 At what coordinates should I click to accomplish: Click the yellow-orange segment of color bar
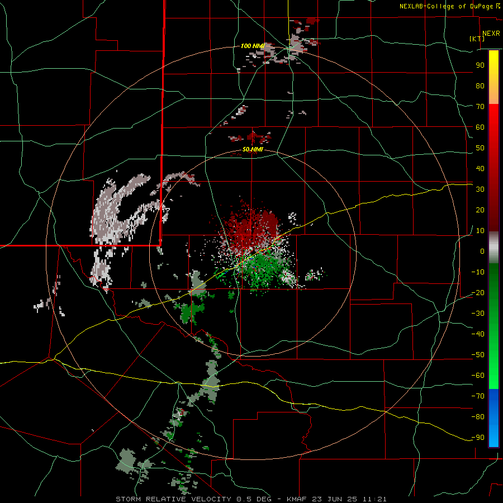click(493, 77)
